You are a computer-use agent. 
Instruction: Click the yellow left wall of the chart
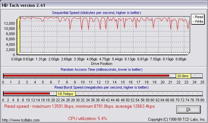[x=19, y=36]
